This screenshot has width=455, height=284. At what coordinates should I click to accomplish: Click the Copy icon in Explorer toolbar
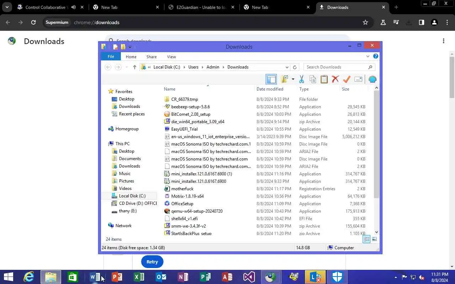point(313,79)
